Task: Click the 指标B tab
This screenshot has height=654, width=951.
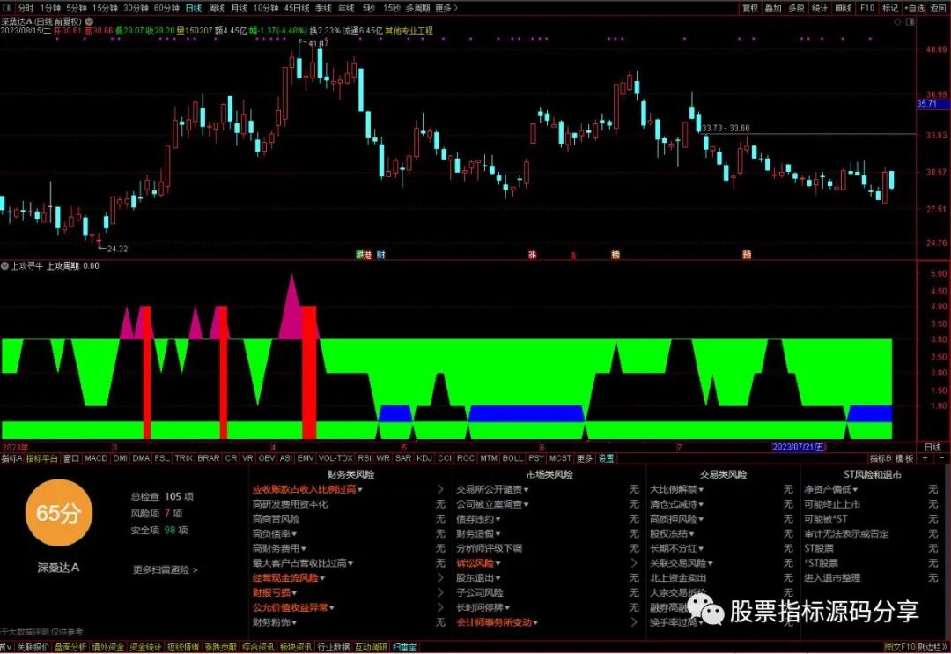Action: (881, 458)
